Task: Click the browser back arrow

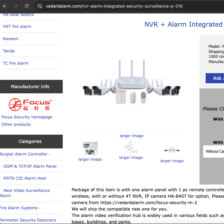Action: [x=5, y=6]
